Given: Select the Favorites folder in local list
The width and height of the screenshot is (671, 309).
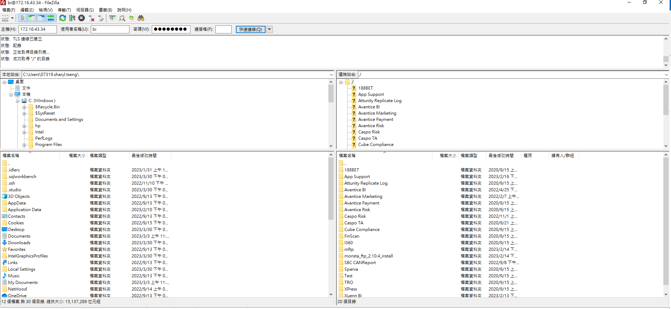Looking at the screenshot, I should pyautogui.click(x=17, y=249).
